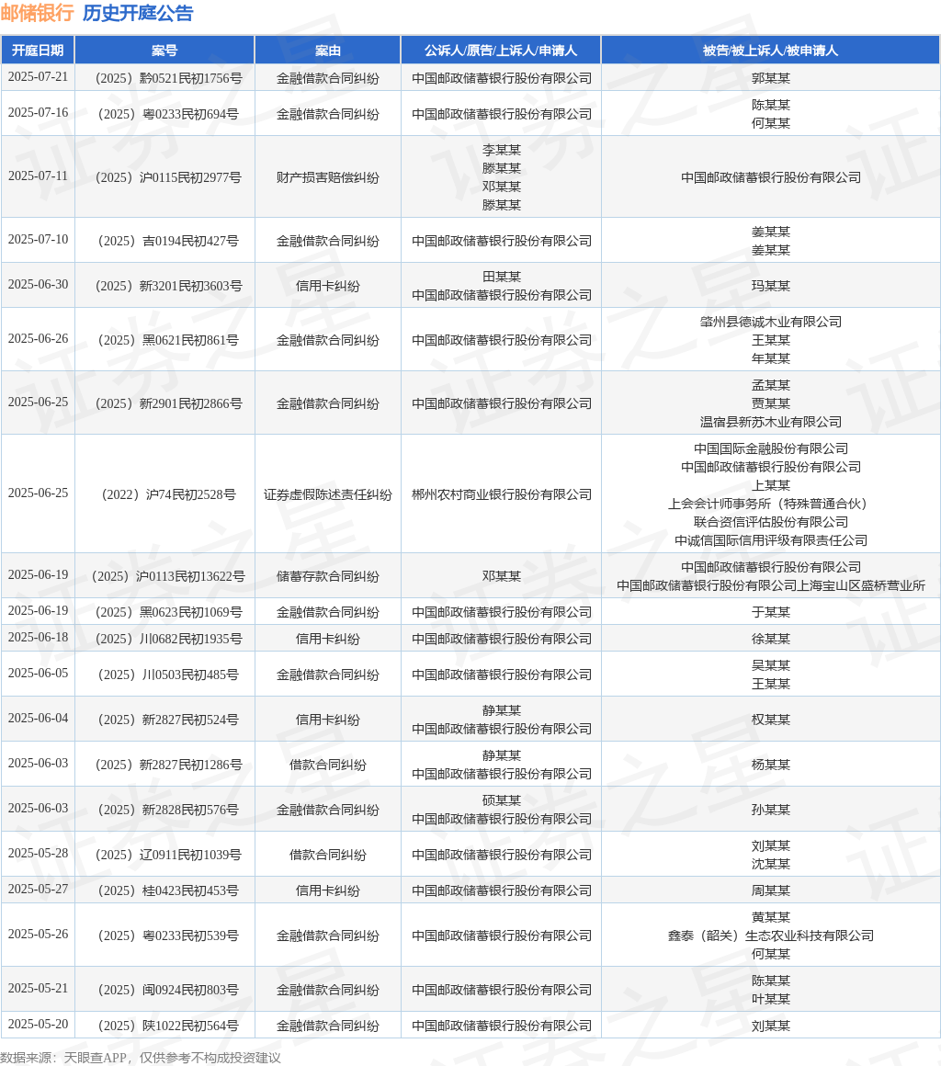The height and width of the screenshot is (1066, 941).
Task: Select case number （2025）川0682民初1935号
Action: tap(168, 639)
